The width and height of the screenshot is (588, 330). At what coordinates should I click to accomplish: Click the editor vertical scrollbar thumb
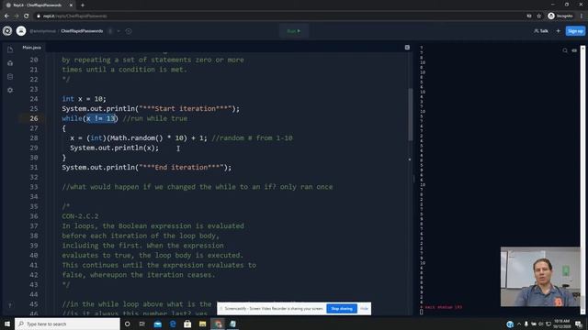pos(411,114)
